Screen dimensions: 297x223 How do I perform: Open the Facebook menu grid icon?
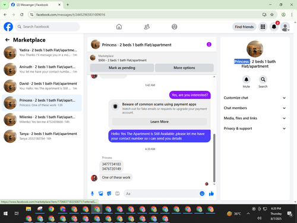click(x=263, y=27)
